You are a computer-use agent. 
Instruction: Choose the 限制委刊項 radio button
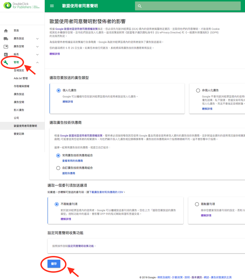tap(197, 204)
